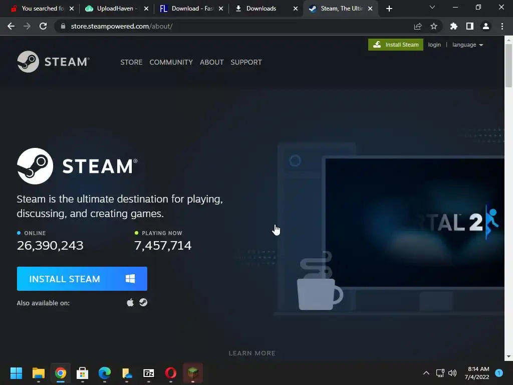Click the Portal 2 monitor graphic

pyautogui.click(x=414, y=223)
